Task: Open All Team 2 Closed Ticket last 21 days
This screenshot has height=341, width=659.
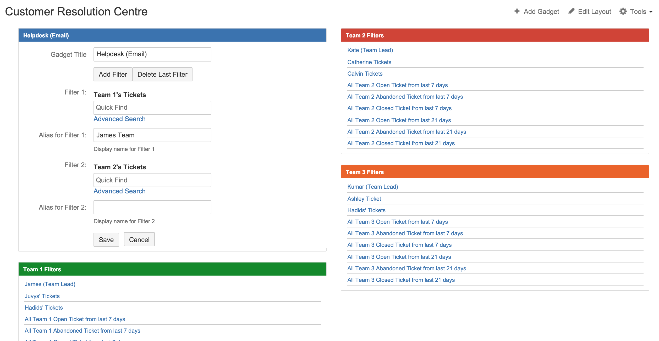Action: coord(401,143)
